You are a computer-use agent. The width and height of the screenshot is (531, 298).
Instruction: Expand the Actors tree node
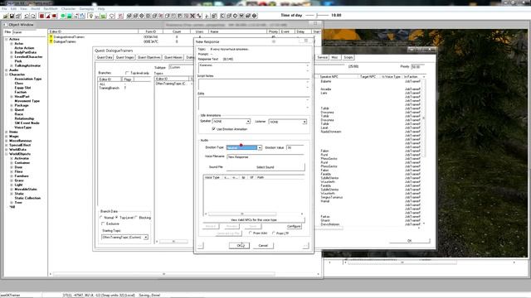tap(7, 39)
